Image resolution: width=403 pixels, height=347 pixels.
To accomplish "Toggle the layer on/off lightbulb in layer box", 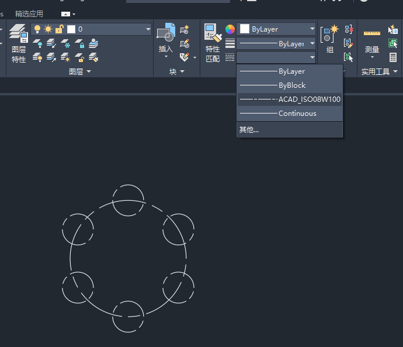I will pyautogui.click(x=38, y=29).
